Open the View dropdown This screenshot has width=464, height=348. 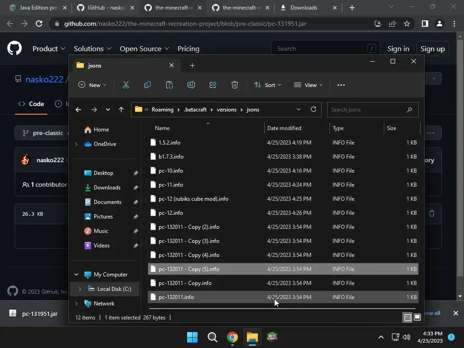click(x=308, y=85)
